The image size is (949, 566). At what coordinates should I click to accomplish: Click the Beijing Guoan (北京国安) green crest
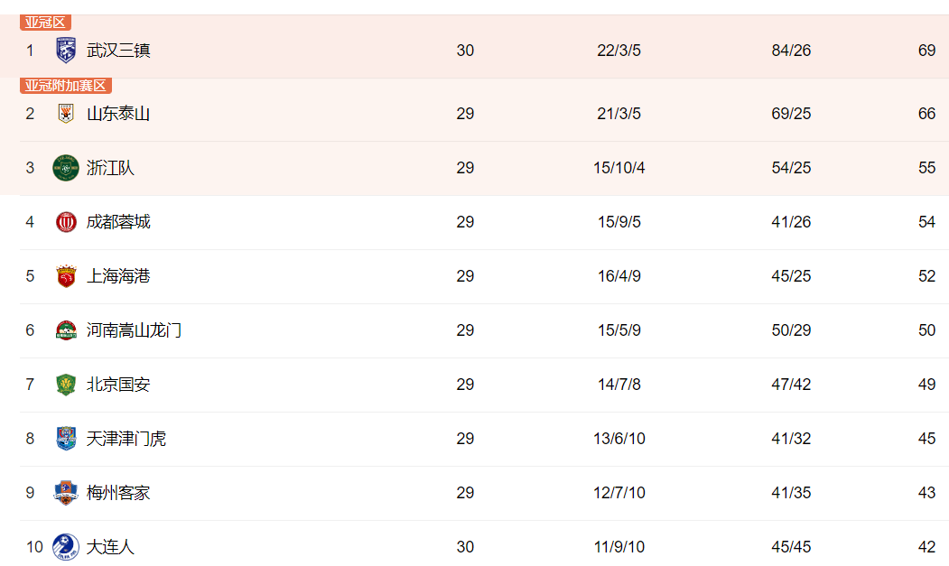tap(66, 385)
